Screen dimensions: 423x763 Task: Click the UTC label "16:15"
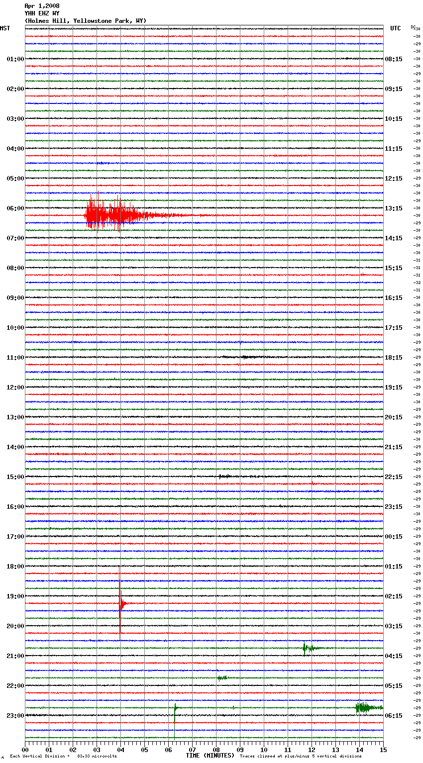pyautogui.click(x=394, y=298)
